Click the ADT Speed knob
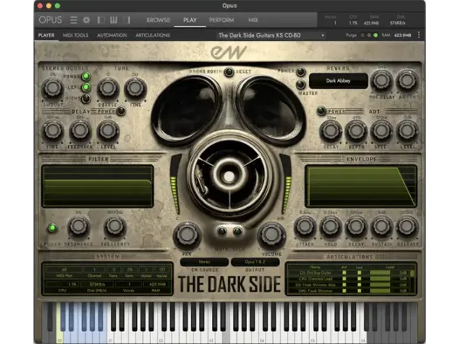459x344 pixels. (382, 131)
